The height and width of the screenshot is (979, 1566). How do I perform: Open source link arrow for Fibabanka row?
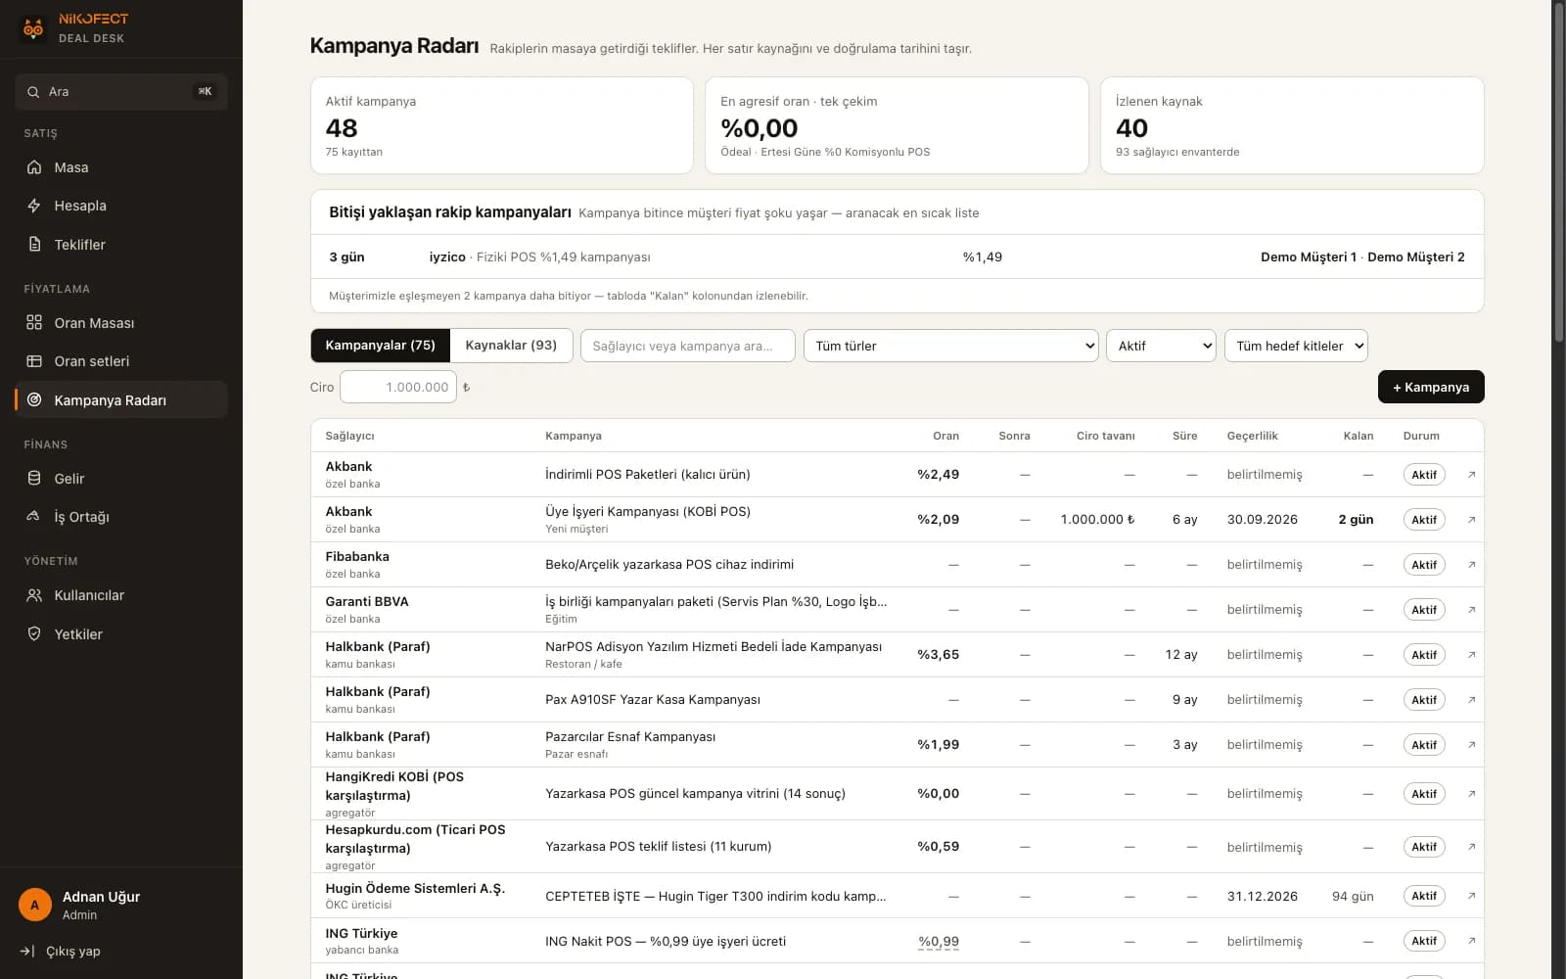[1471, 565]
